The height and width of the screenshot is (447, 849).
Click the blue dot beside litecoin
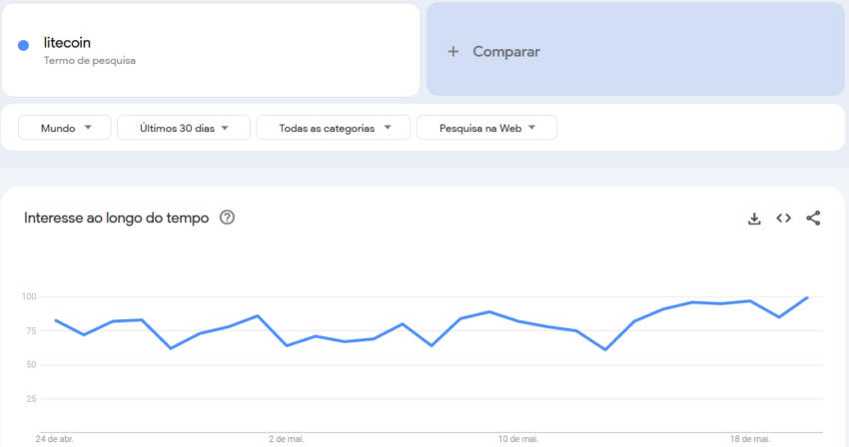(x=23, y=46)
